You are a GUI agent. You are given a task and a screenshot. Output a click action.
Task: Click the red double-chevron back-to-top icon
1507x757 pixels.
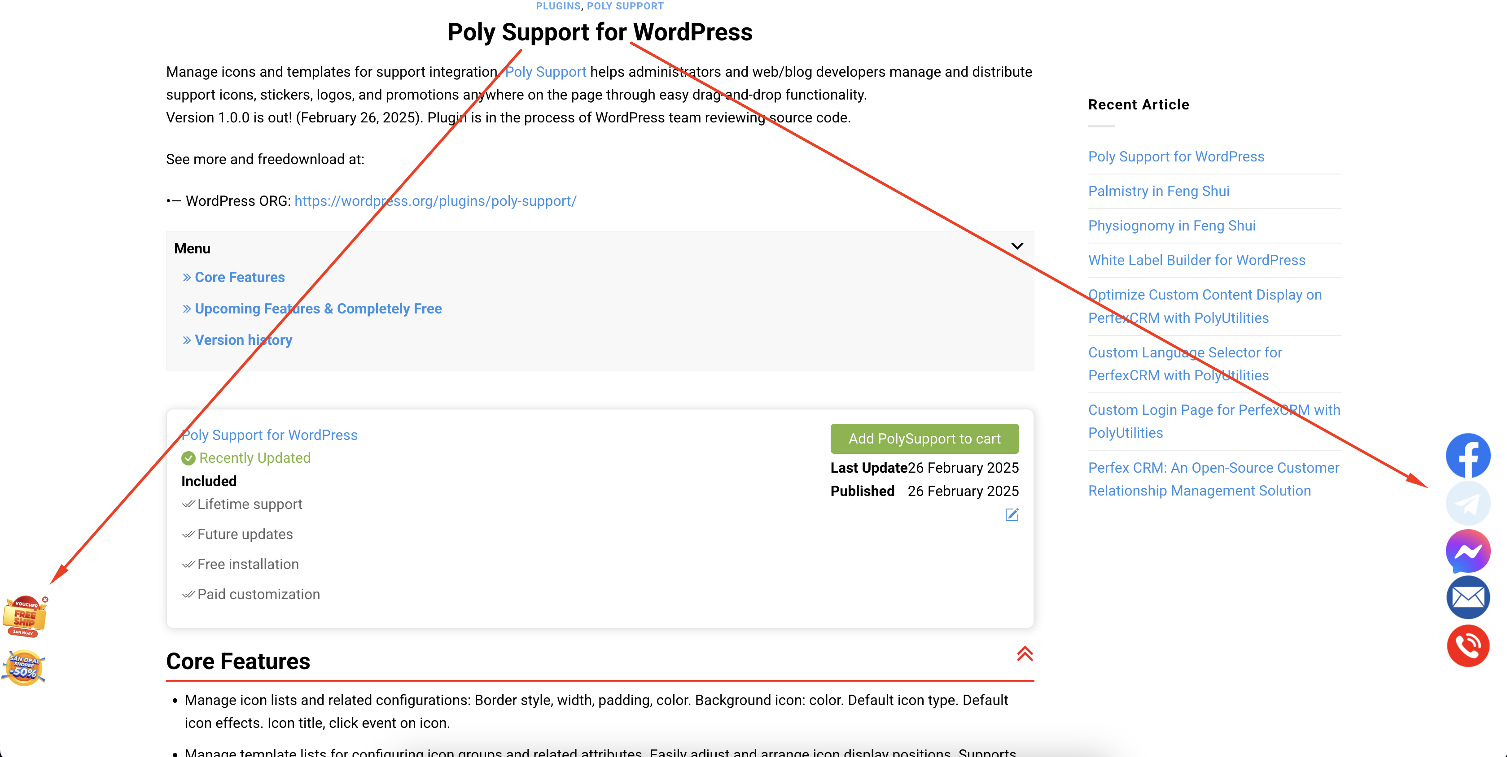pyautogui.click(x=1025, y=653)
